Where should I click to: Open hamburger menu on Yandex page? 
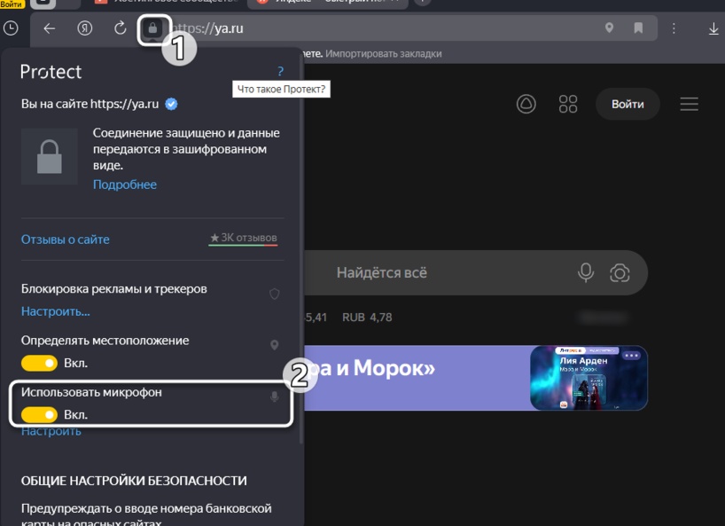point(689,104)
